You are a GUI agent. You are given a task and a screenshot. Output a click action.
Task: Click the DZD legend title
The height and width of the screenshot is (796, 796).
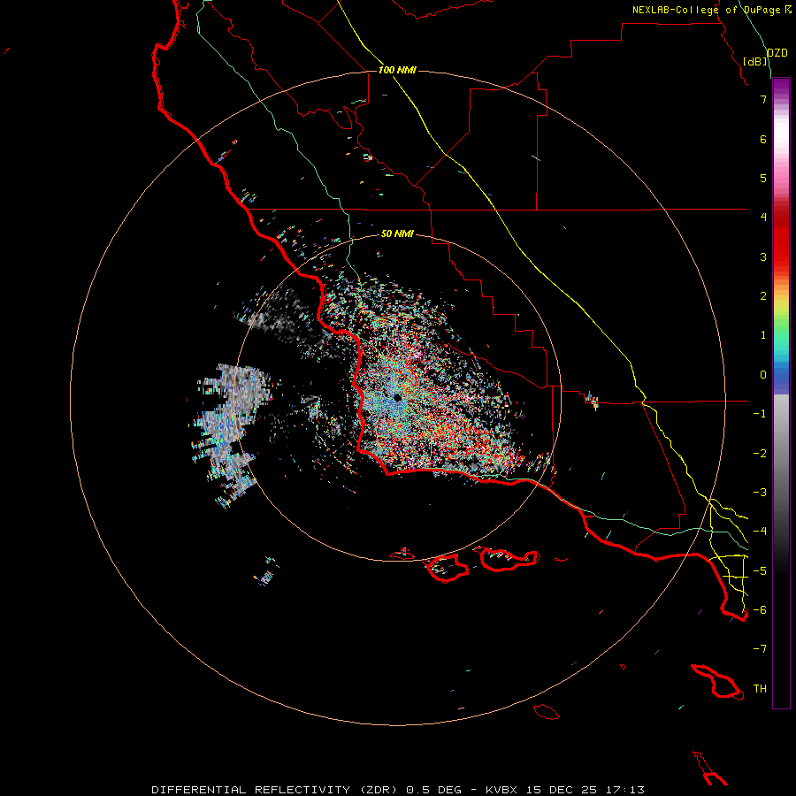click(777, 53)
